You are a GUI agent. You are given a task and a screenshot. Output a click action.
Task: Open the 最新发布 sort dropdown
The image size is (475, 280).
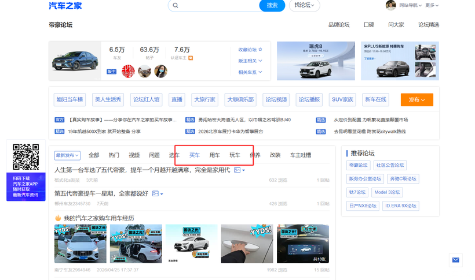tap(67, 155)
